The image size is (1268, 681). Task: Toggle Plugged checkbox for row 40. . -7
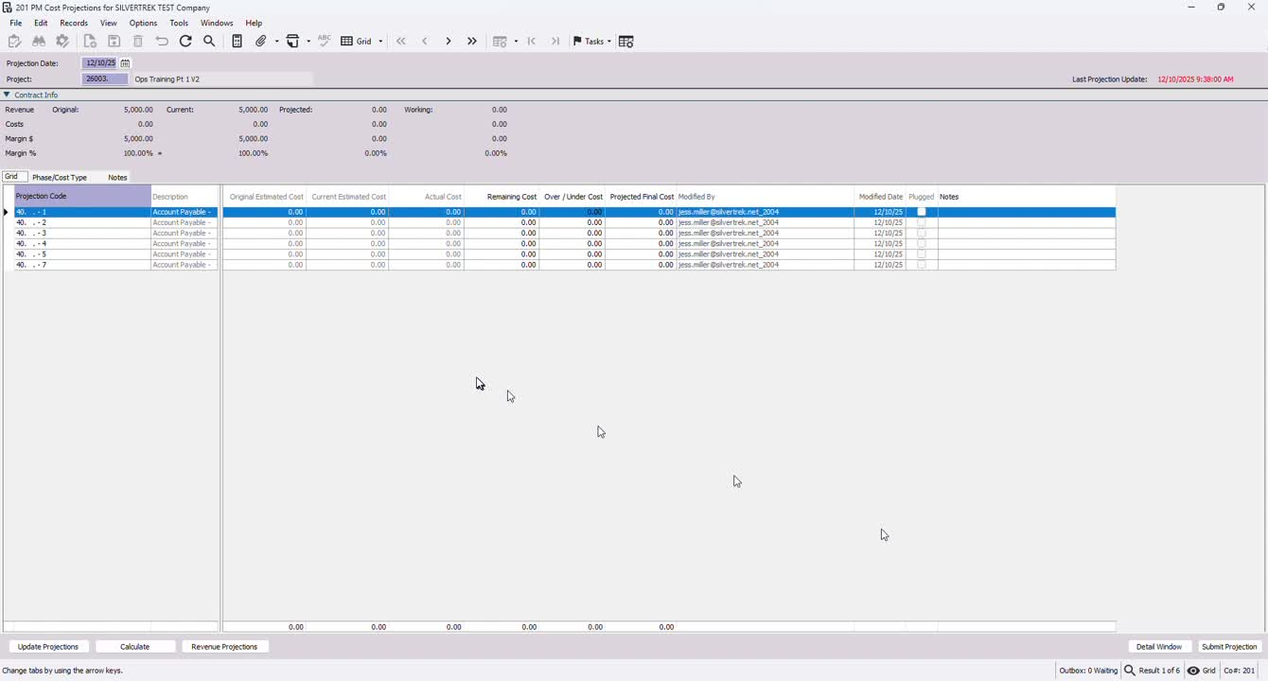click(x=922, y=265)
